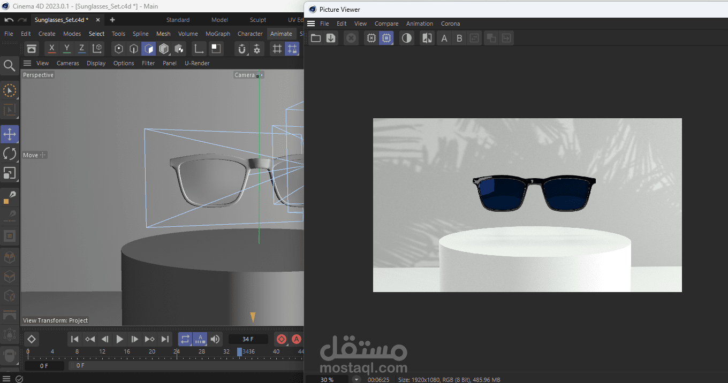Screen dimensions: 728x383
Task: Open the Compare menu in Picture Viewer
Action: click(x=386, y=24)
